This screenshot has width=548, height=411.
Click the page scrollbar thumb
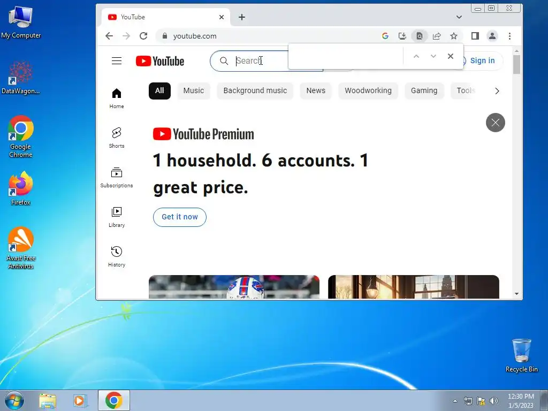[x=516, y=64]
